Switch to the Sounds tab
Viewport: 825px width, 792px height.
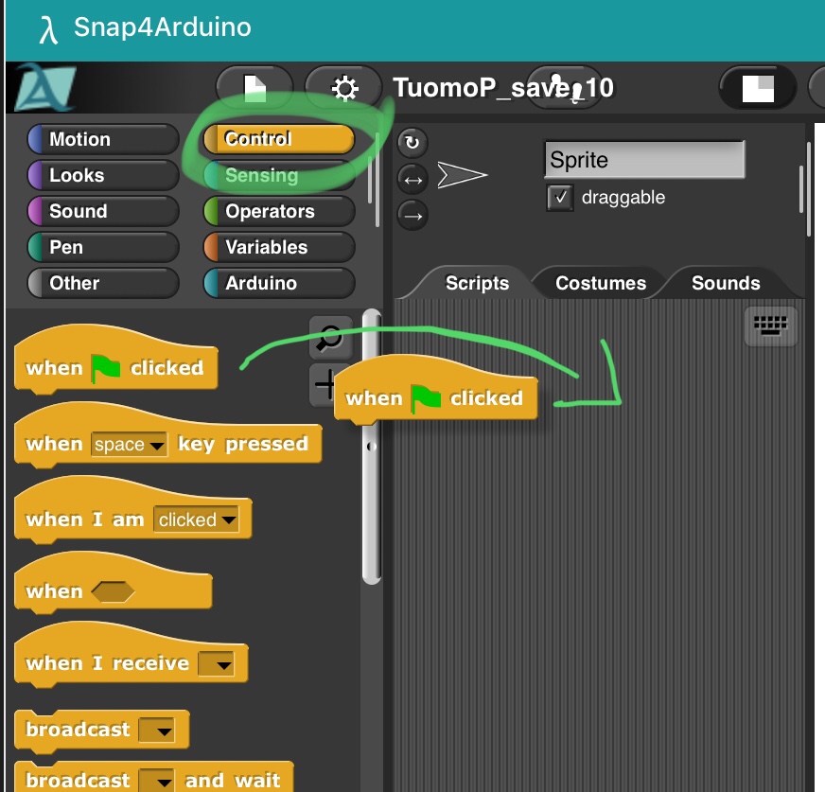(x=725, y=283)
